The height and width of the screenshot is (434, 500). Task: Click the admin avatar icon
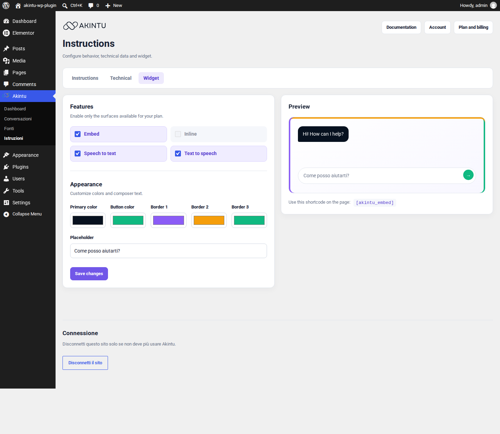[x=493, y=6]
